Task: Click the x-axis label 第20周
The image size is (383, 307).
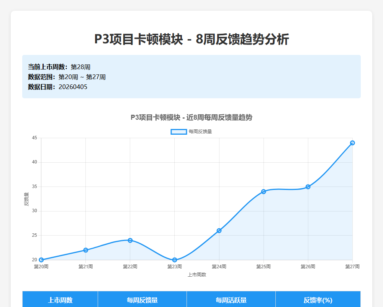Action: [x=41, y=267]
